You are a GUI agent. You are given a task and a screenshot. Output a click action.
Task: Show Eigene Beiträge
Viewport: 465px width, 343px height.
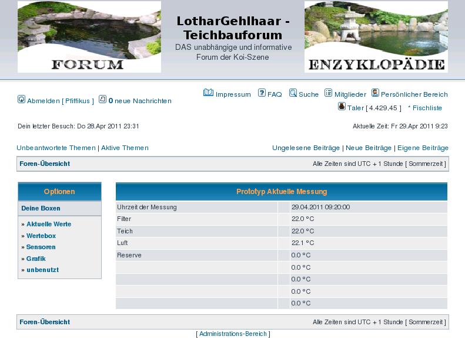click(x=423, y=148)
